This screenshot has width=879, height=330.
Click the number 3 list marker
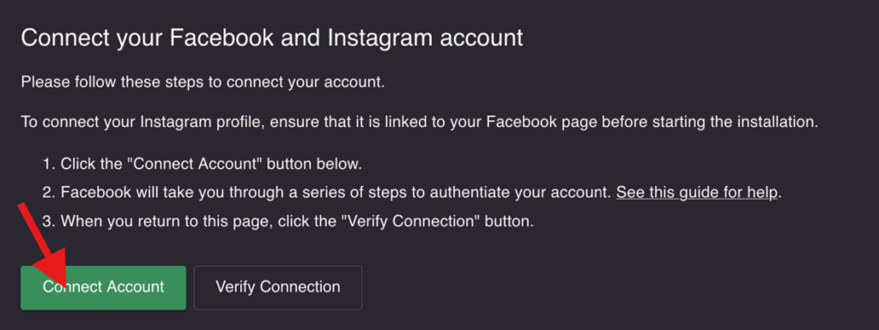(x=49, y=221)
